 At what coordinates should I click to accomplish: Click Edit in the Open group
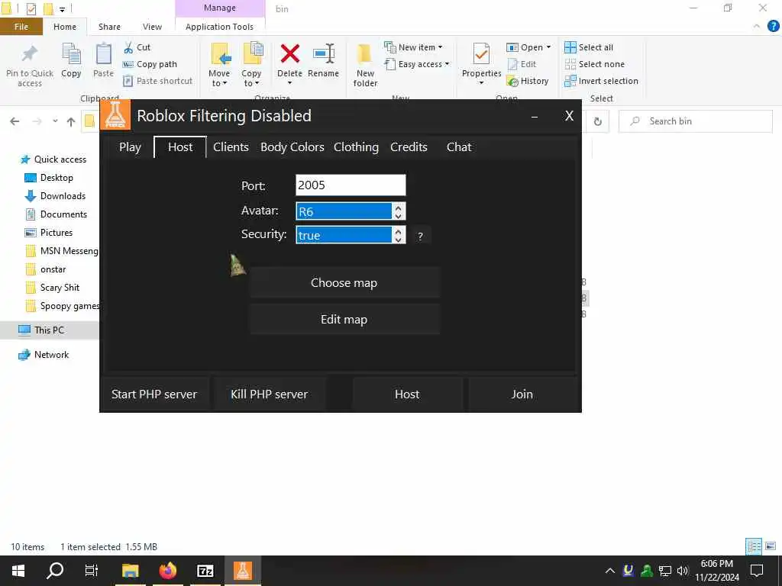(522, 64)
